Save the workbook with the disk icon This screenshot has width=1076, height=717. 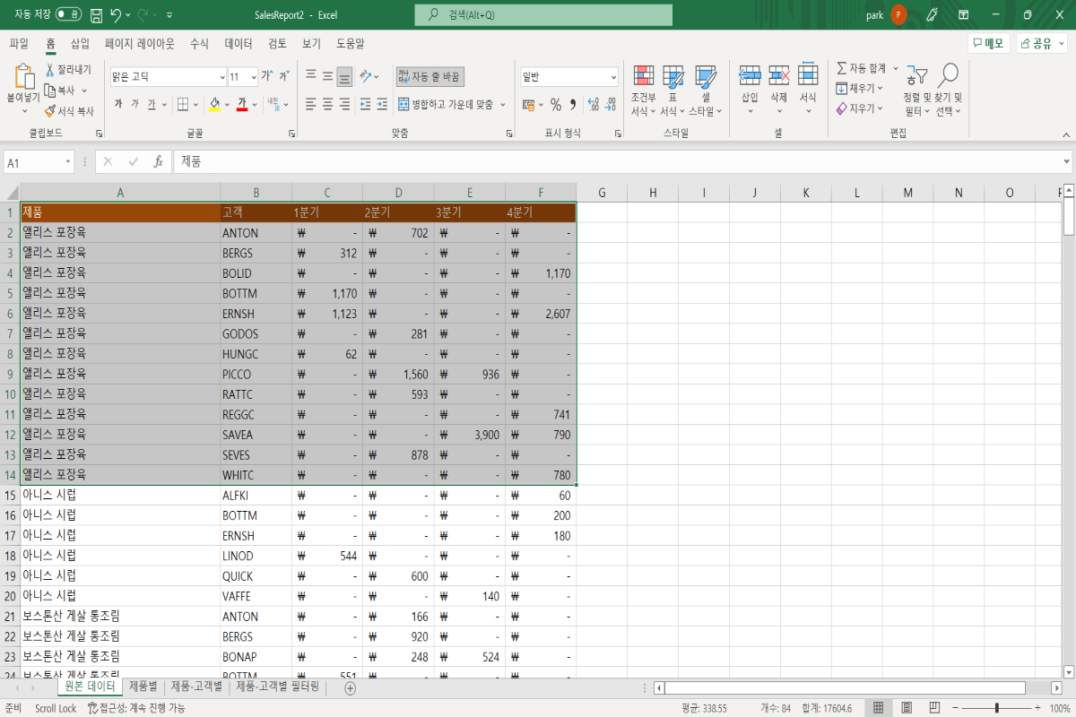[96, 15]
